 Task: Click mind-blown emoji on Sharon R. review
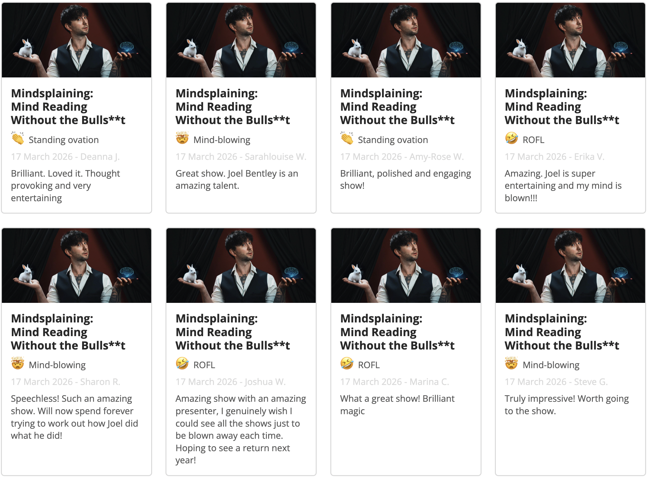(x=18, y=363)
